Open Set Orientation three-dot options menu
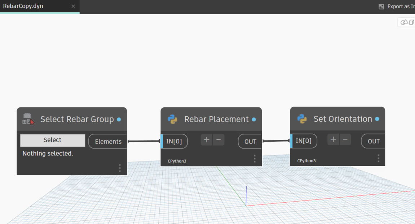 point(378,158)
